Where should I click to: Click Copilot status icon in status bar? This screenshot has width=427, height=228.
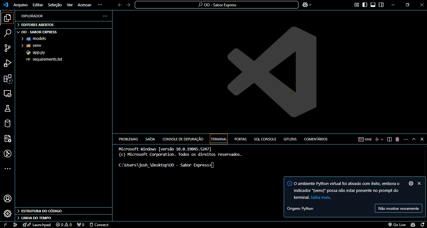pos(413,225)
